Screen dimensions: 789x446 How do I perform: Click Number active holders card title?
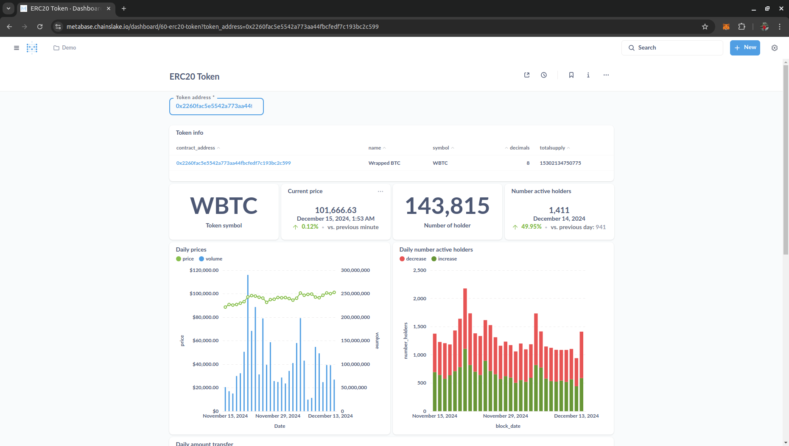541,191
